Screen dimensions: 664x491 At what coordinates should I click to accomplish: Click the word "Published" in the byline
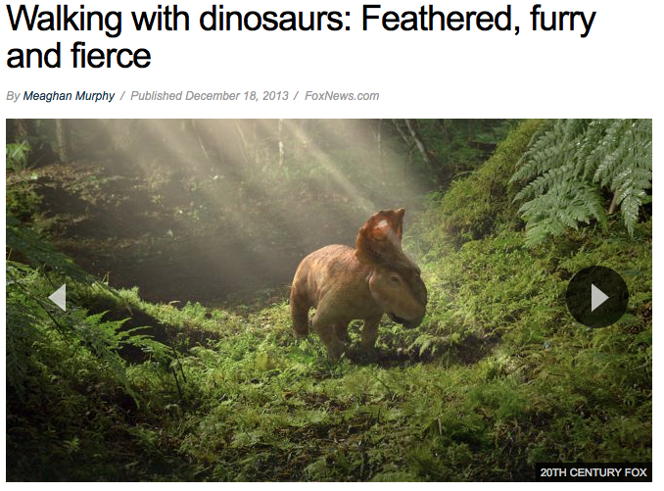coord(156,96)
